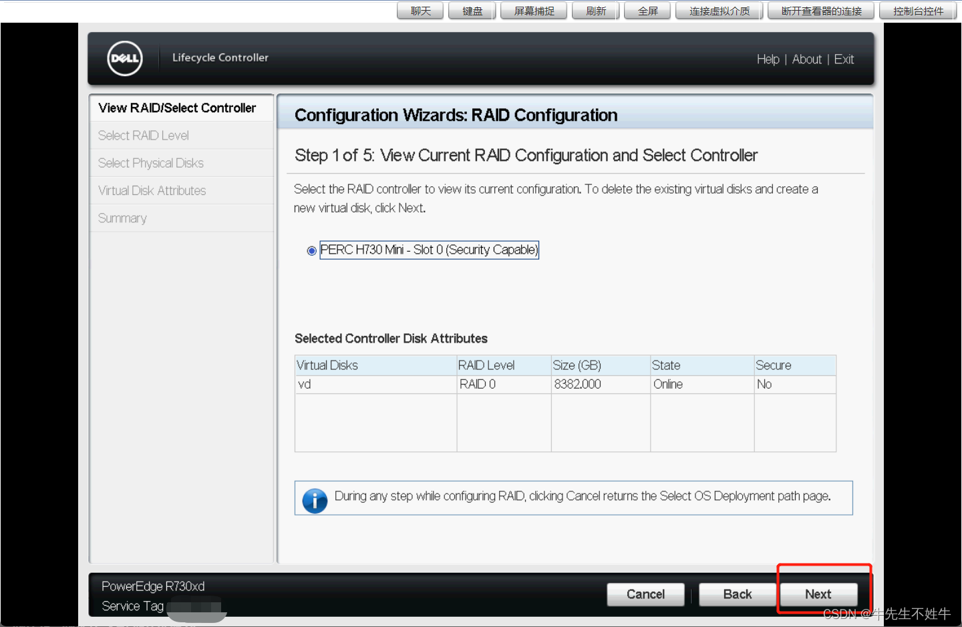Click the Step 1 of 5 heading
The width and height of the screenshot is (962, 627).
pos(526,156)
